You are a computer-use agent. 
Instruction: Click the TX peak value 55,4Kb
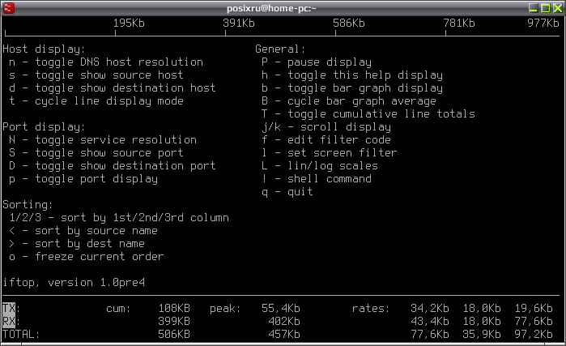tap(281, 309)
